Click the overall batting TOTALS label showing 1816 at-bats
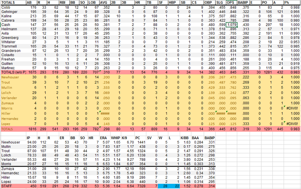This screenshot has height=189, width=301. click(7, 129)
